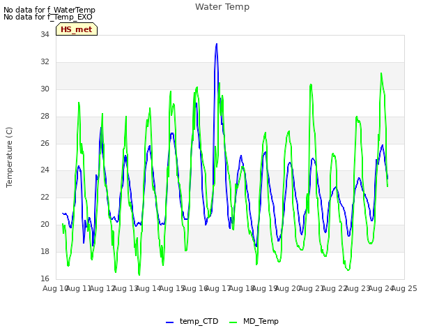This screenshot has width=446, height=335.
Task: Click the y-axis tick label 34
Action: click(45, 34)
